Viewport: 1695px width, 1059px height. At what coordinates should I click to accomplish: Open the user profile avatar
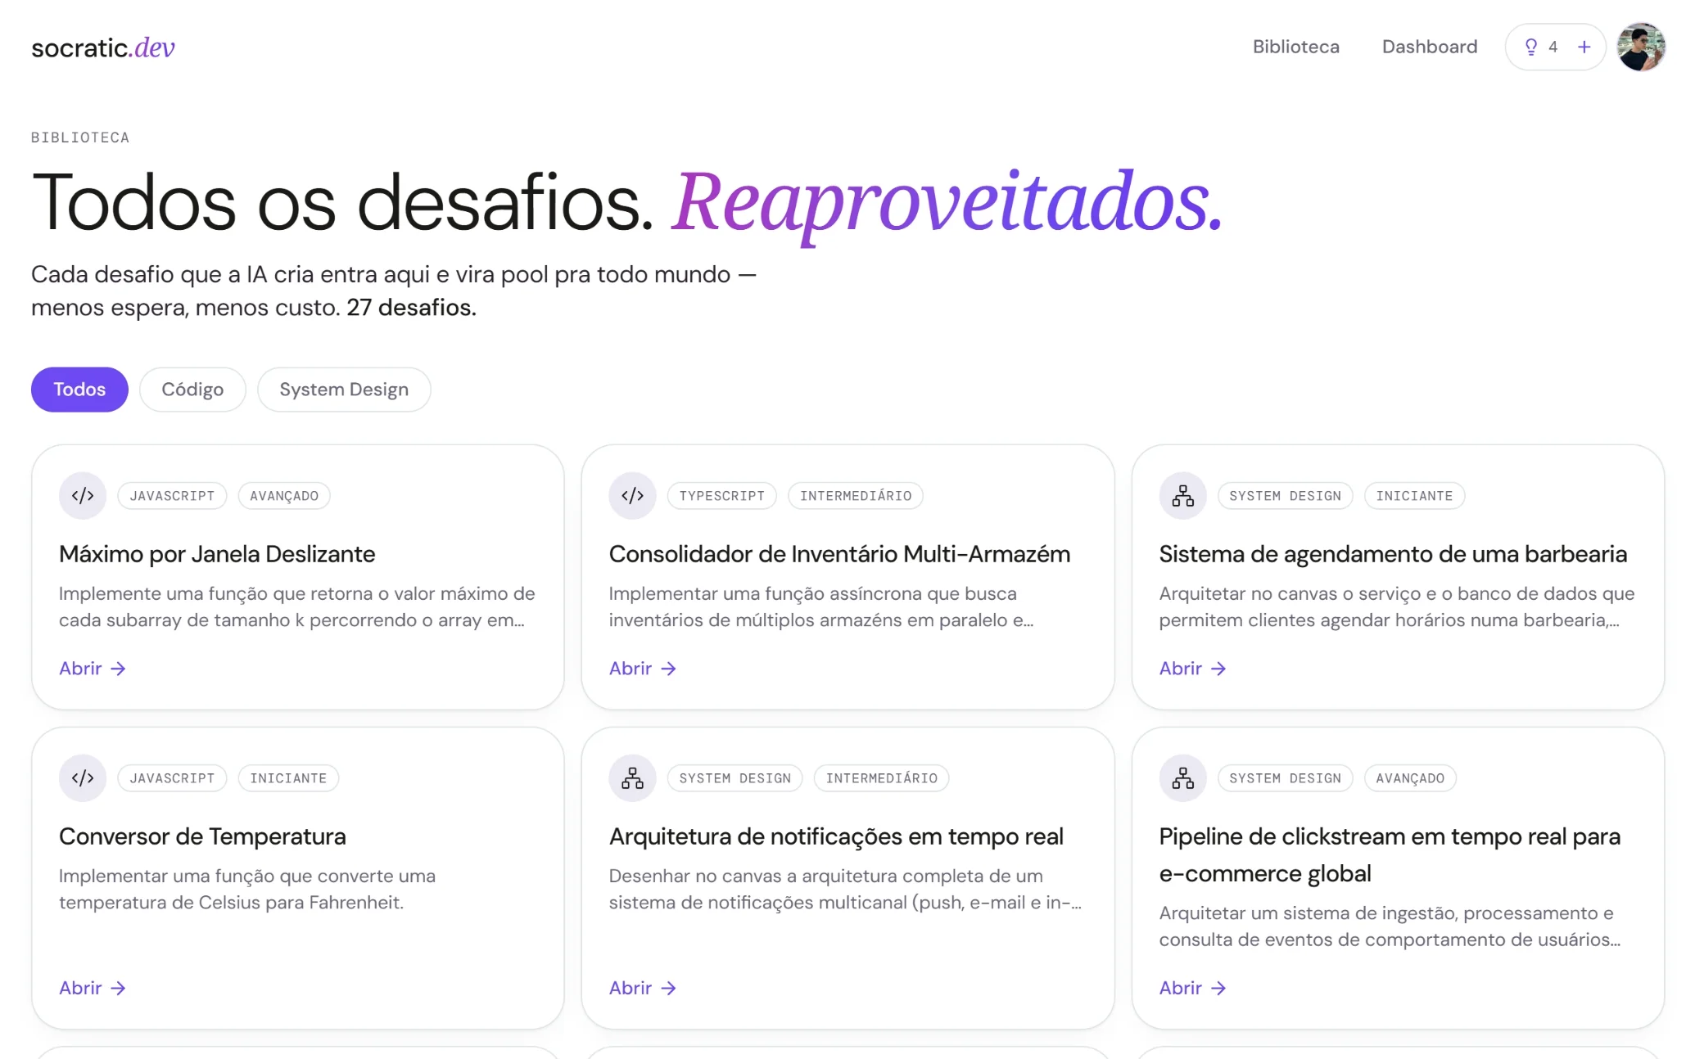point(1640,47)
